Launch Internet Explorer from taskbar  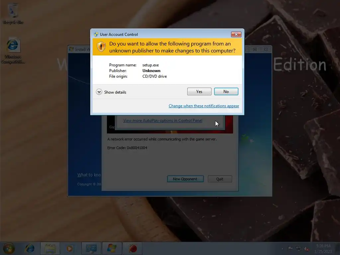30,248
